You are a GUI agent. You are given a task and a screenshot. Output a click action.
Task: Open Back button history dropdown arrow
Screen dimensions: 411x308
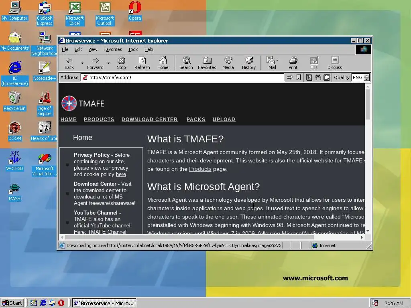tap(82, 63)
